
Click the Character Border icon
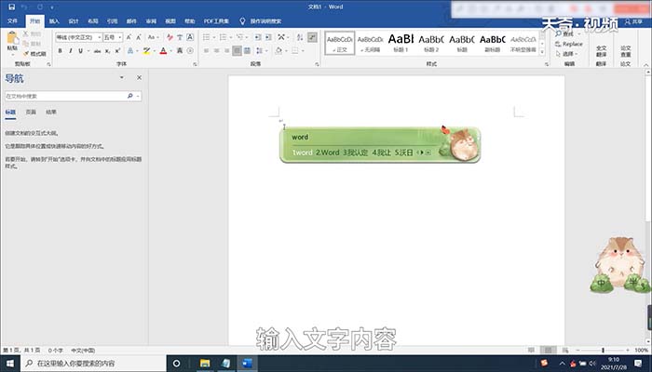coord(190,37)
